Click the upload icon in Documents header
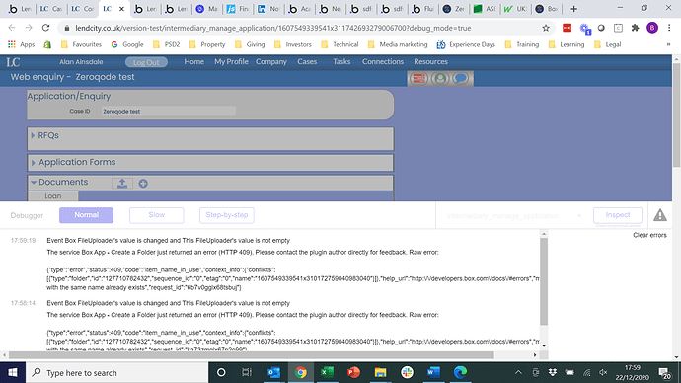681x383 pixels. click(x=122, y=184)
